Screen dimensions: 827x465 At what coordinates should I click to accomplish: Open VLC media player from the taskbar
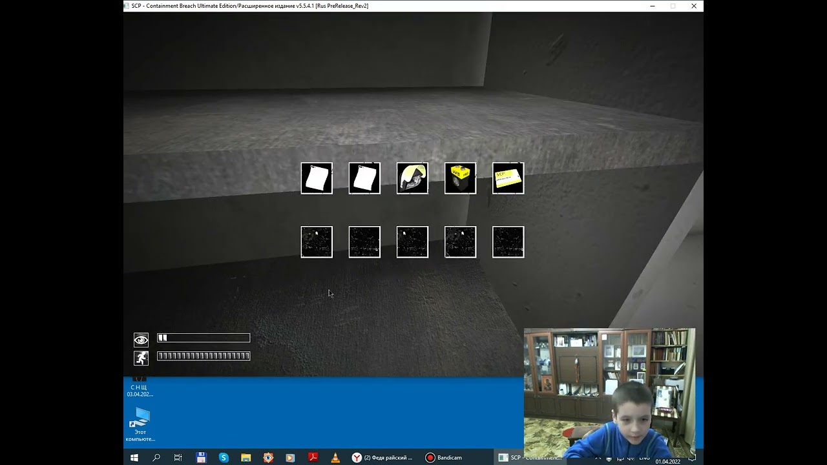coord(335,457)
